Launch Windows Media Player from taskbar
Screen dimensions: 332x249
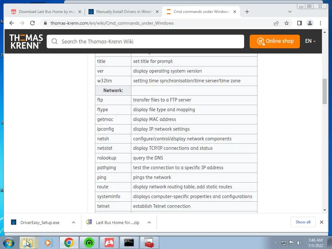[48, 243]
